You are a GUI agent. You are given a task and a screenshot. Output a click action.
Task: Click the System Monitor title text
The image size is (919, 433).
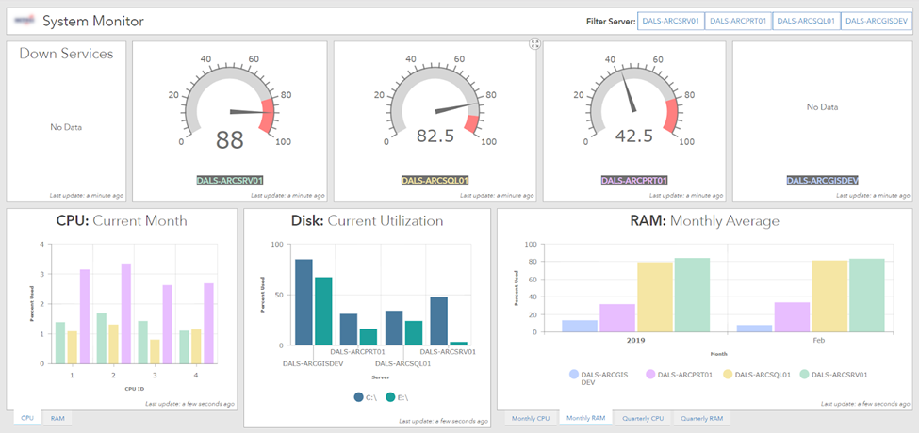tap(93, 22)
